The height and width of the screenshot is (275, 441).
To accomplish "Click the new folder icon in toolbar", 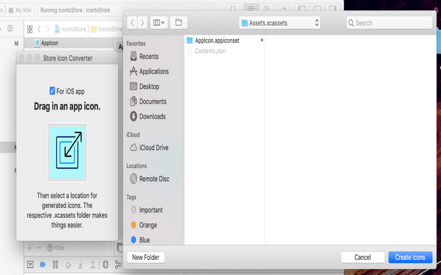I will point(179,23).
